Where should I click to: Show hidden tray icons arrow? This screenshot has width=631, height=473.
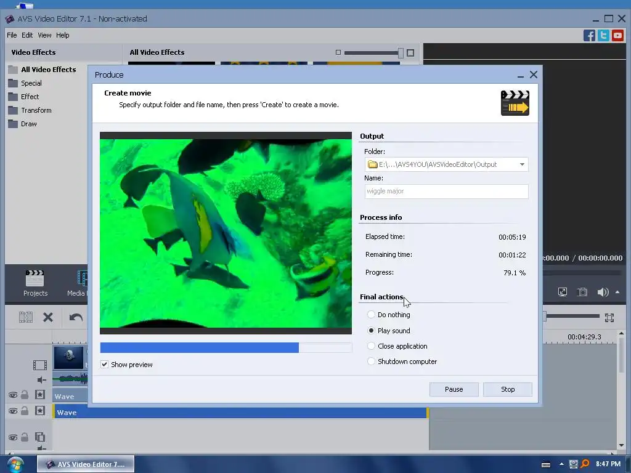click(x=561, y=464)
